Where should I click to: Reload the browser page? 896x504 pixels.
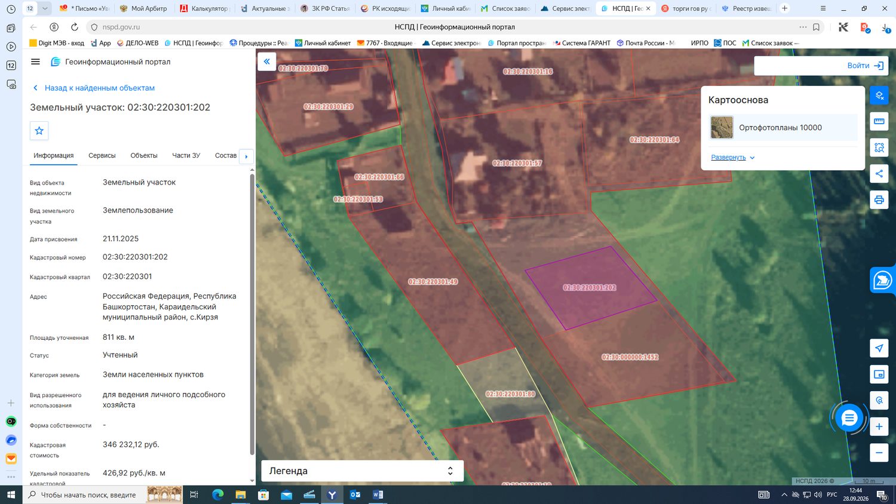[75, 27]
